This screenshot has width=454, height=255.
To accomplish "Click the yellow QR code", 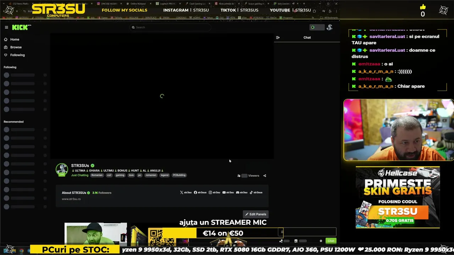I will (161, 238).
